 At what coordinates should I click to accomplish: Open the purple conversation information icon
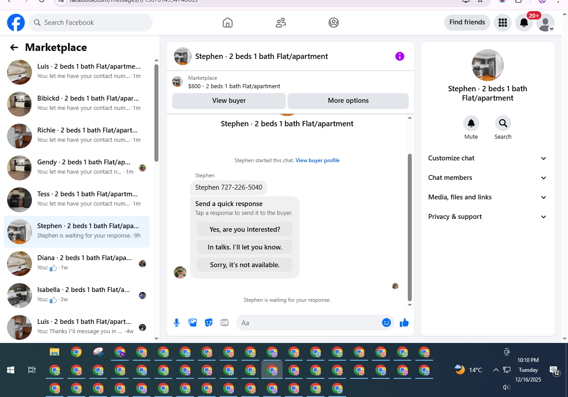pyautogui.click(x=400, y=56)
